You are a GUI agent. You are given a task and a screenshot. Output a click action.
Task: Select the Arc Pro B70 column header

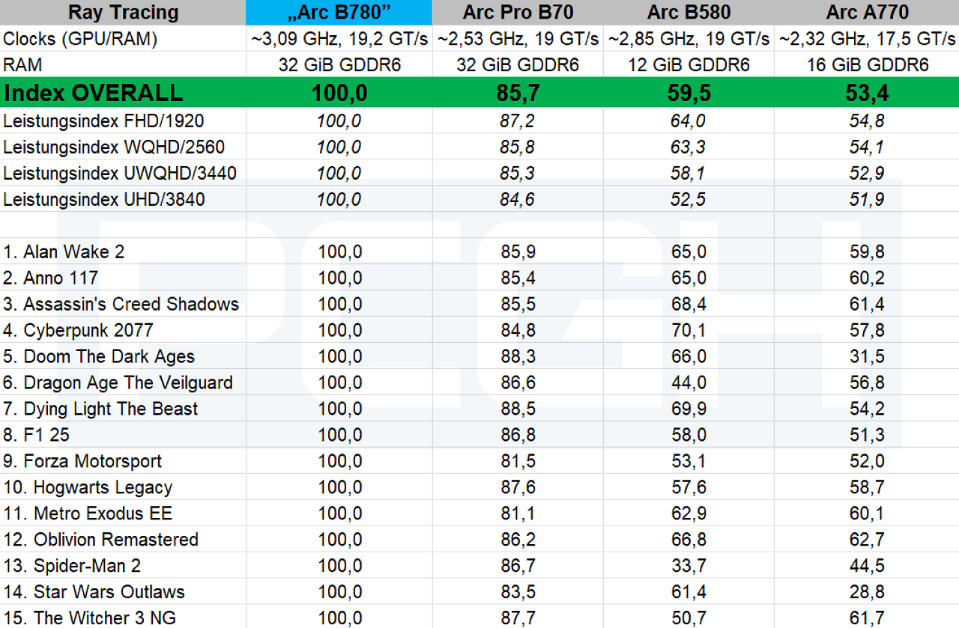coord(518,12)
